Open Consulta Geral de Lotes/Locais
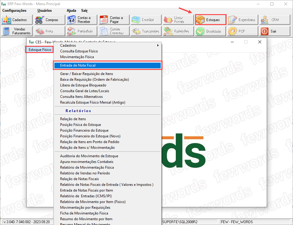This screenshot has height=225, width=293. pyautogui.click(x=108, y=91)
